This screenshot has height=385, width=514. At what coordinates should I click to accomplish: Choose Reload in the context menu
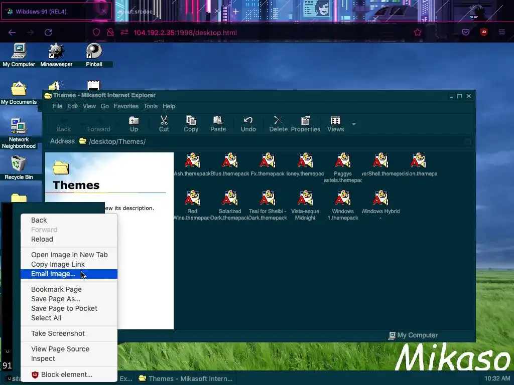point(69,239)
